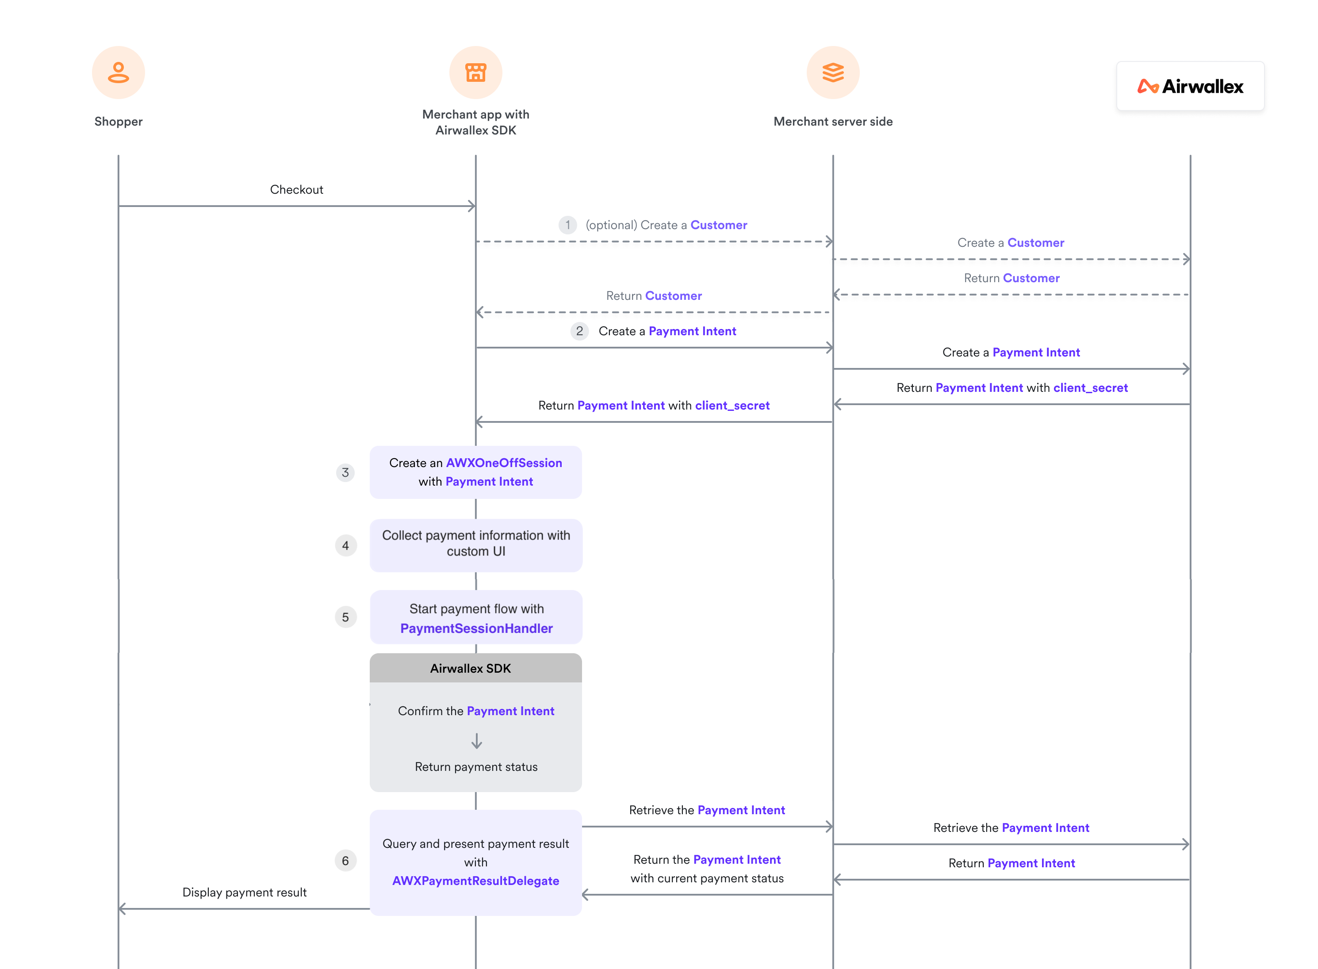Open the PaymentSessionHandler link
Image resolution: width=1318 pixels, height=969 pixels.
[476, 629]
